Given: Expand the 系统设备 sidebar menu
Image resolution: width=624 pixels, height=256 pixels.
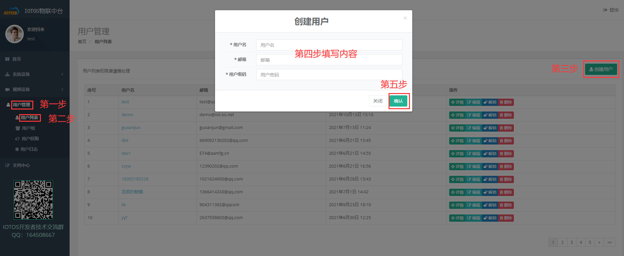Looking at the screenshot, I should [x=35, y=74].
